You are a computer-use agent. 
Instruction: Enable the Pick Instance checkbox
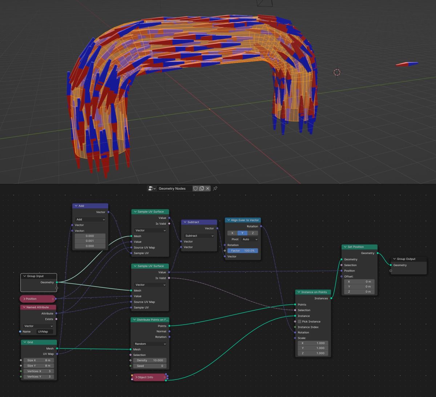point(299,321)
